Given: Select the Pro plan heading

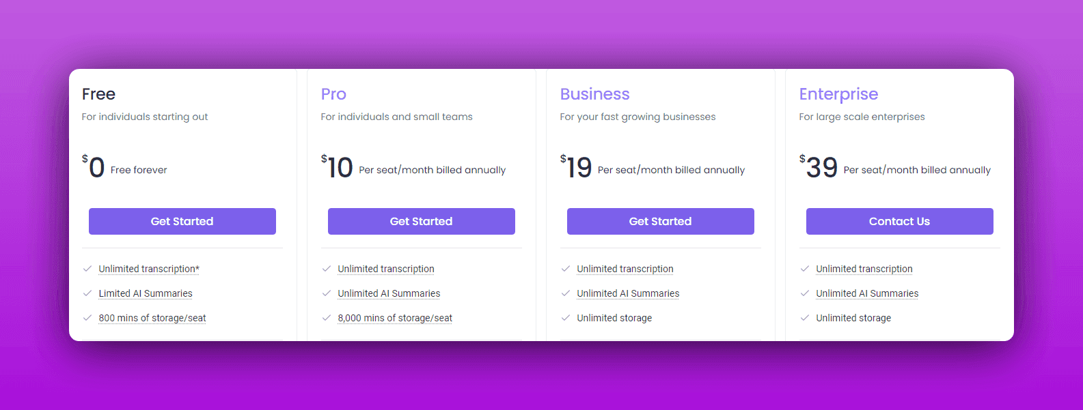Looking at the screenshot, I should coord(333,94).
